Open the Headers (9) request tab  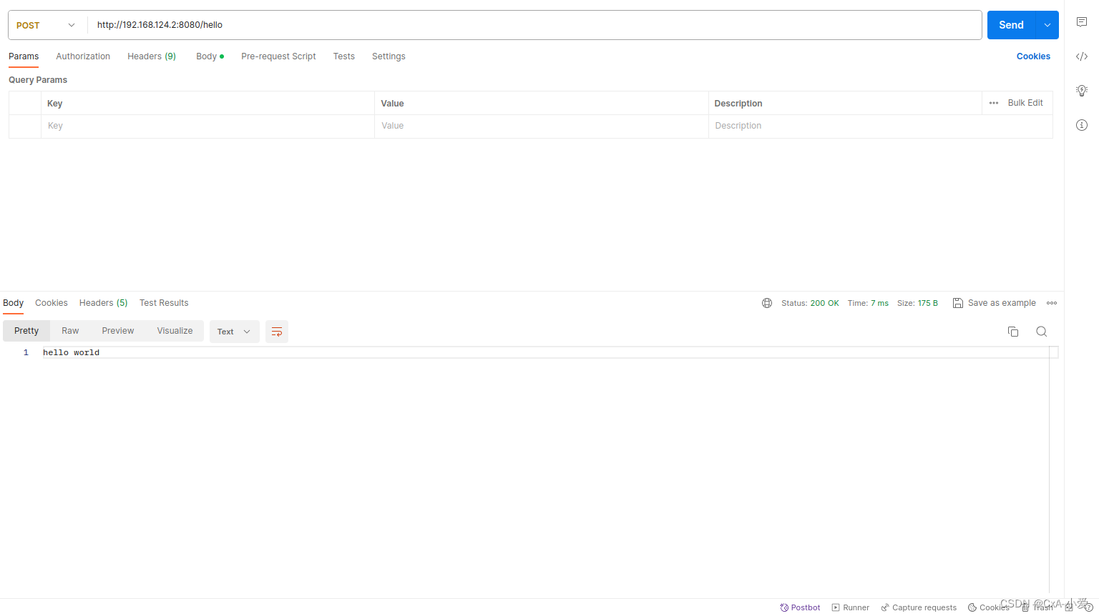152,56
